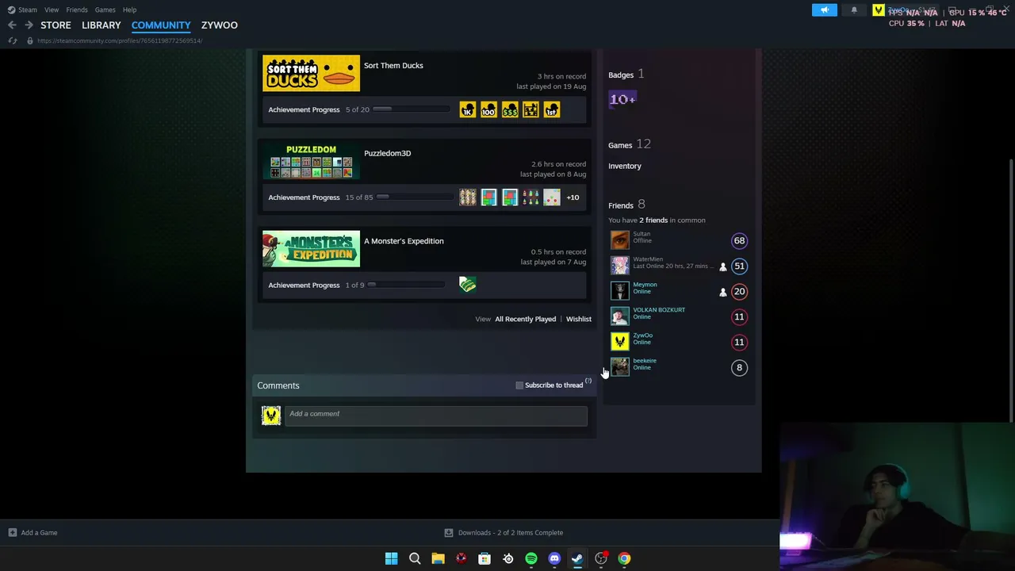The width and height of the screenshot is (1015, 571).
Task: Open the Downloads status in the bottom bar
Action: (504, 533)
